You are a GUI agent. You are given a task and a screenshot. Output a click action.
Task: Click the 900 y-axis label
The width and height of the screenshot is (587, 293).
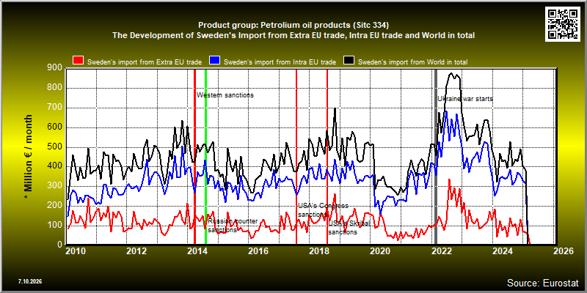[x=54, y=67]
